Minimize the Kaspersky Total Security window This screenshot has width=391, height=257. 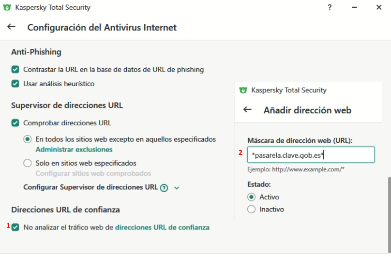[x=354, y=8]
